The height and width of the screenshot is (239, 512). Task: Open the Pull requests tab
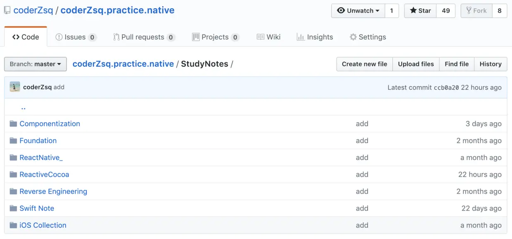click(144, 37)
